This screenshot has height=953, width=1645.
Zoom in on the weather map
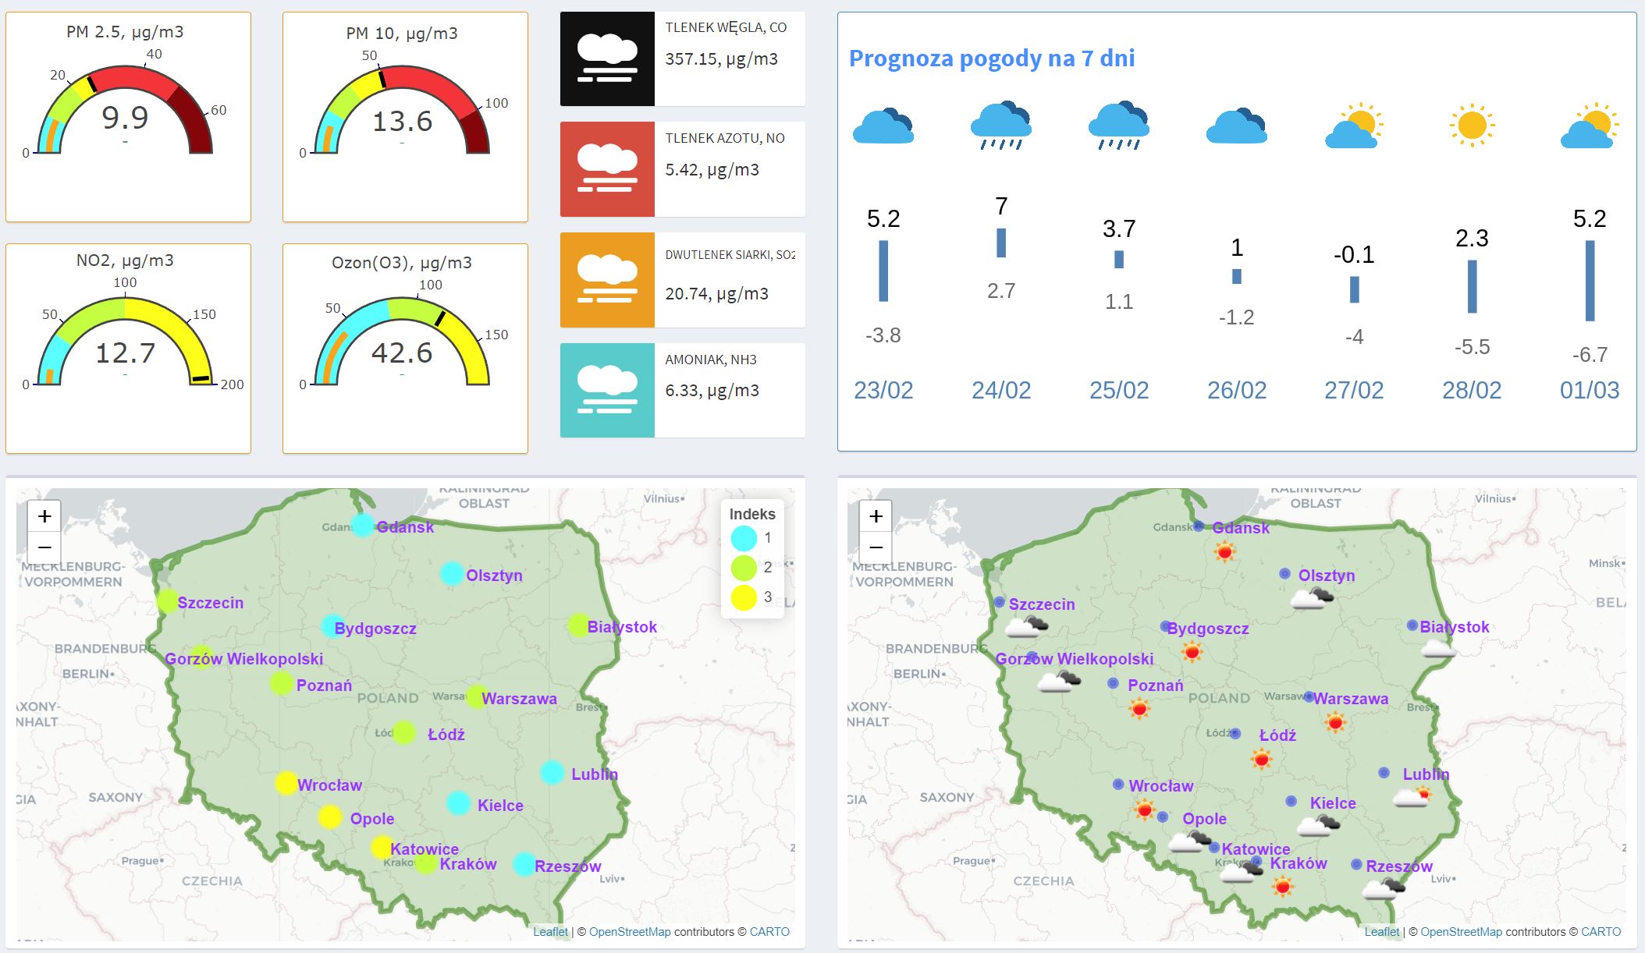(876, 516)
